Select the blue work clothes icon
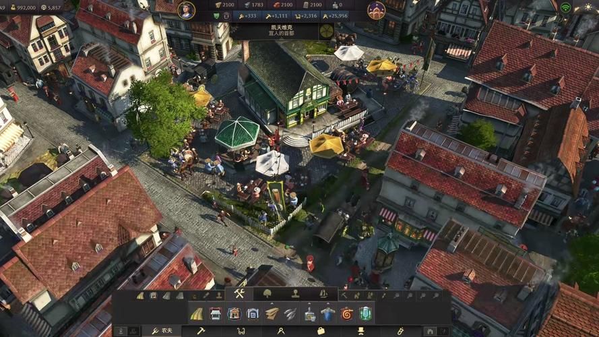 327,314
